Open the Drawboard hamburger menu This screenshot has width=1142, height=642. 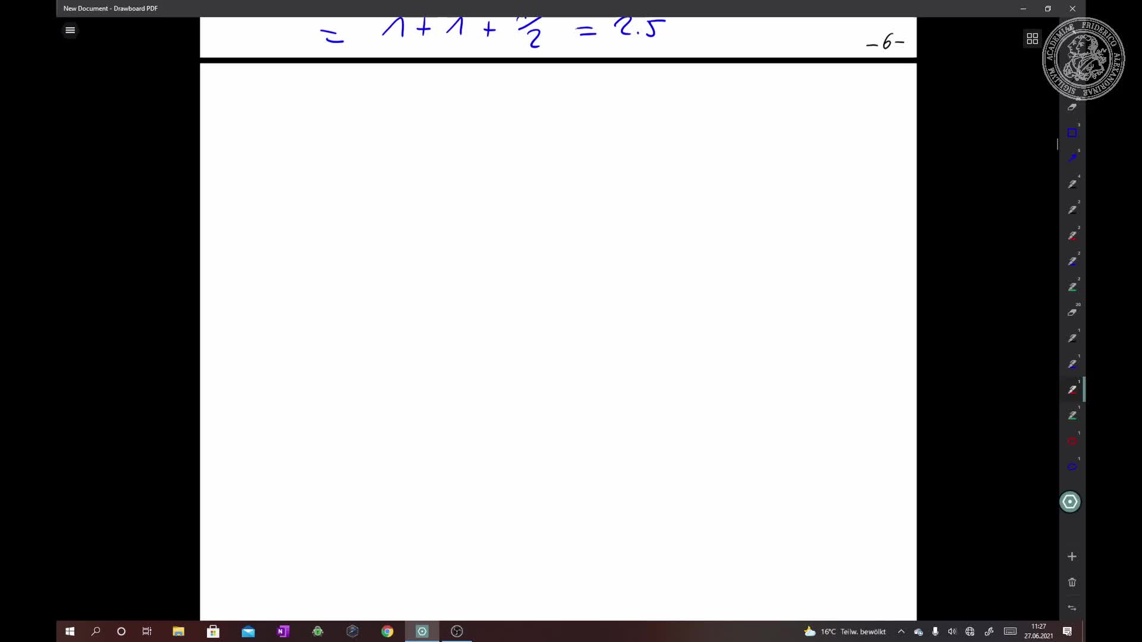[x=70, y=30]
